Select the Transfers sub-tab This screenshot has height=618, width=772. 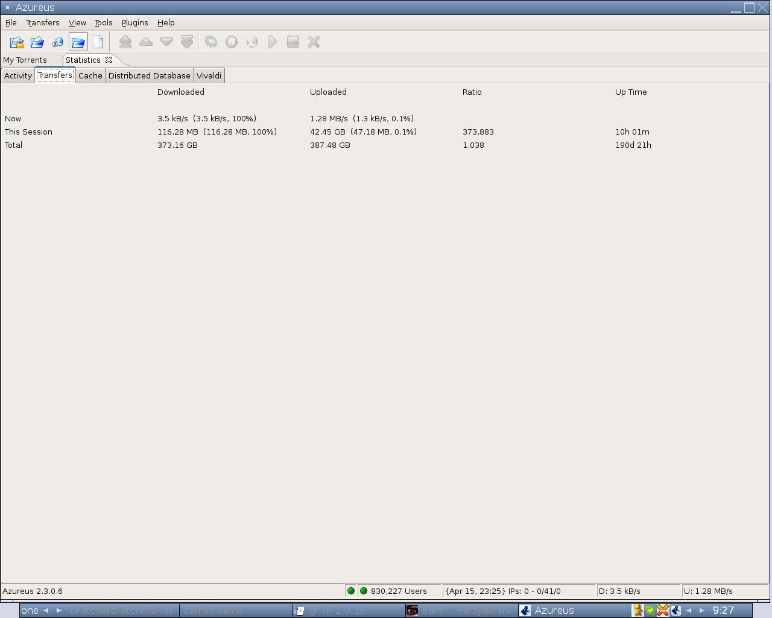55,75
